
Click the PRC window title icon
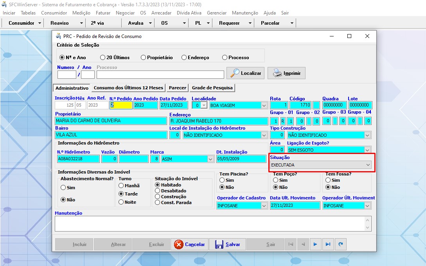click(59, 36)
